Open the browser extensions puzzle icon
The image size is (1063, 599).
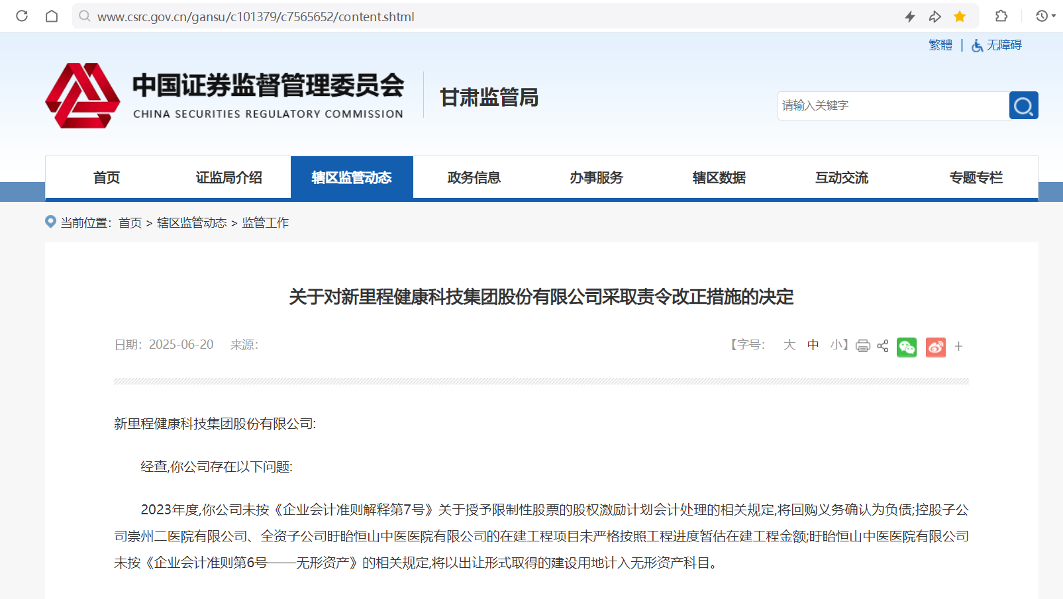point(1001,16)
